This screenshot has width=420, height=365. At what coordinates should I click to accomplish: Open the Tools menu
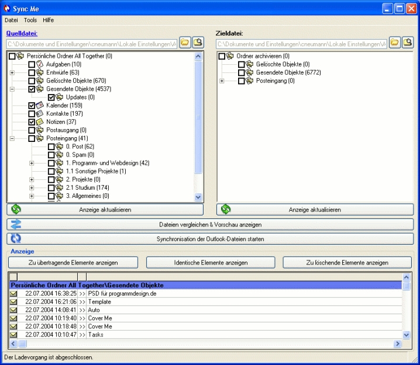point(30,20)
